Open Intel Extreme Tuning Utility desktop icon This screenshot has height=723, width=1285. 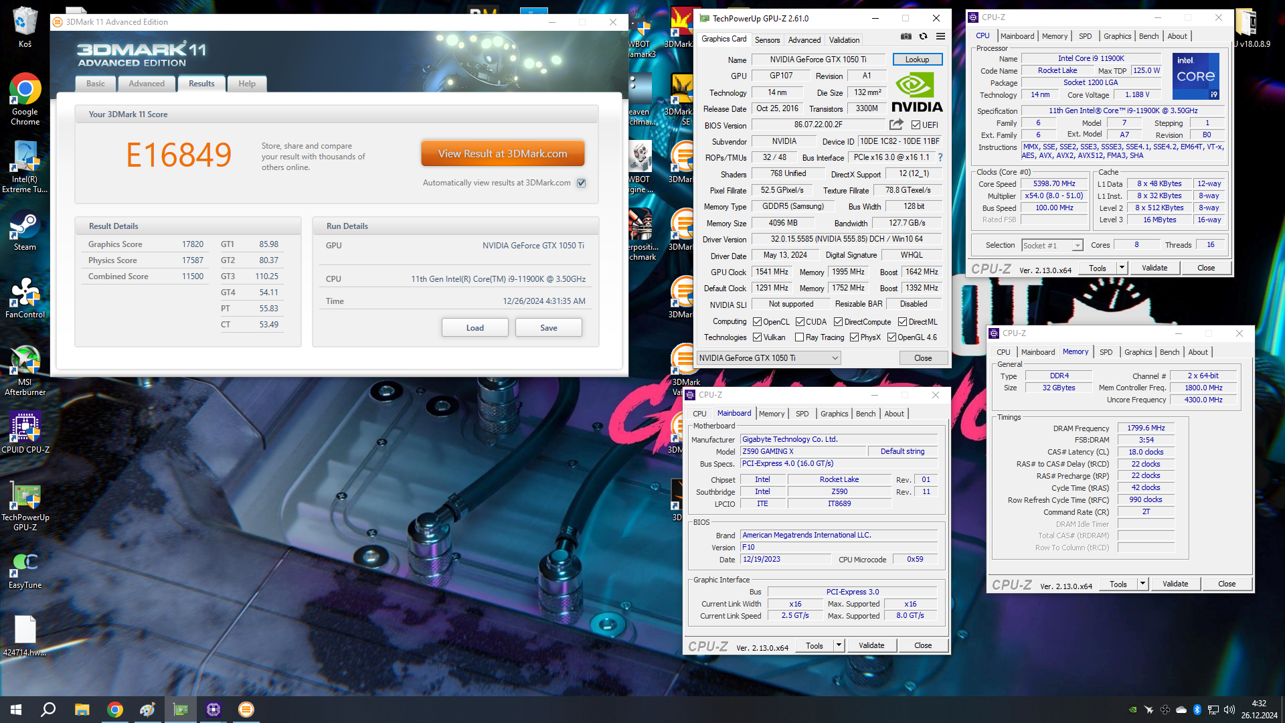click(25, 167)
